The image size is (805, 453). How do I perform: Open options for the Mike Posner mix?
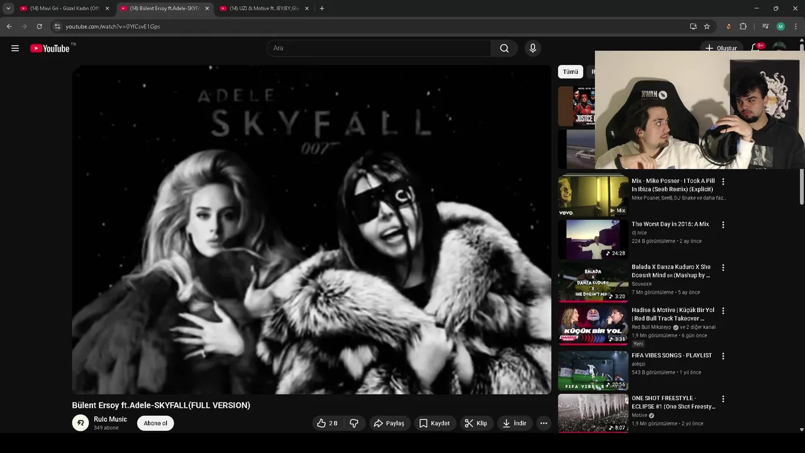point(723,181)
